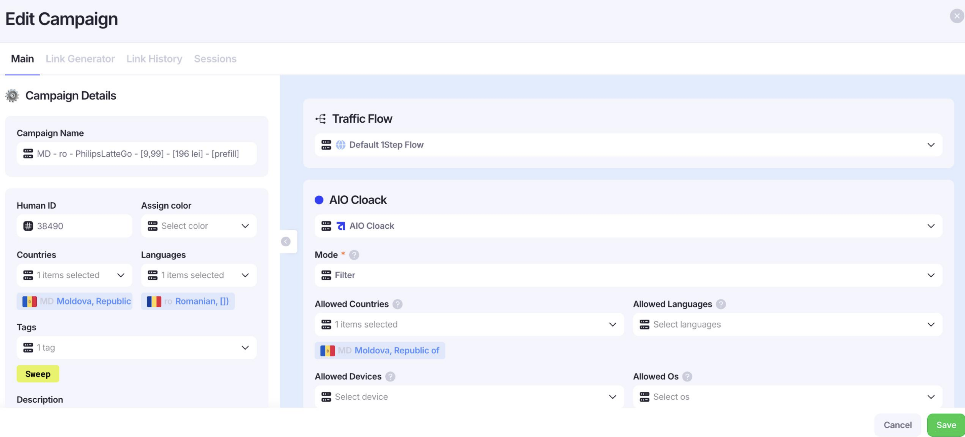Click Moldova, Republic of chip under Allowed Countries
The height and width of the screenshot is (437, 965).
[379, 351]
